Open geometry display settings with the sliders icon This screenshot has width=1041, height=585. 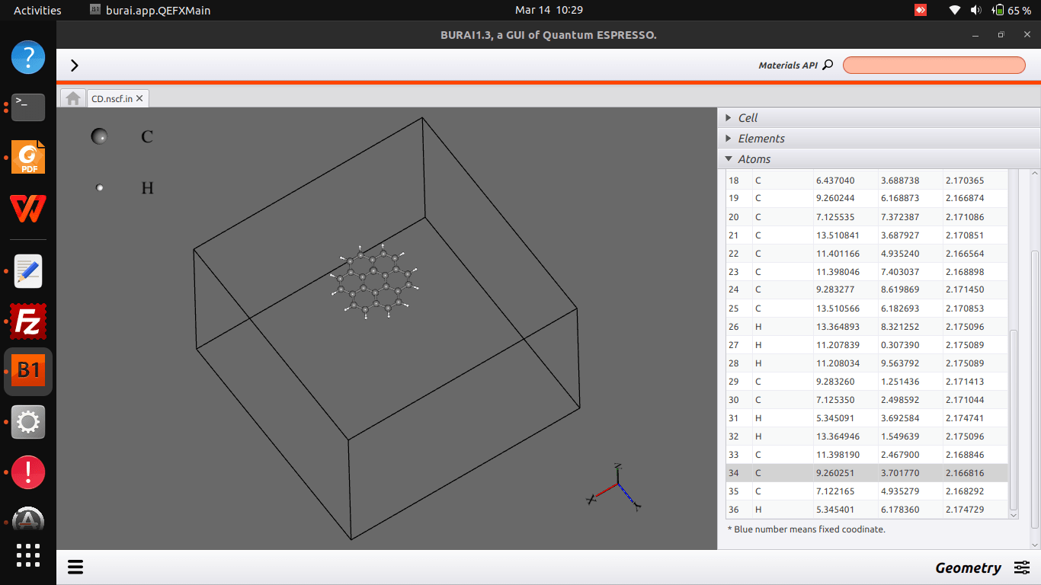[x=1022, y=567]
